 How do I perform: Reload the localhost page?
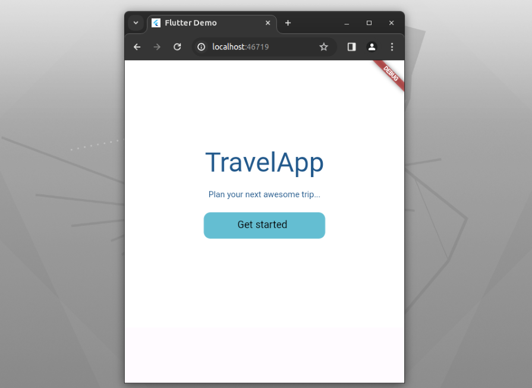pyautogui.click(x=177, y=47)
